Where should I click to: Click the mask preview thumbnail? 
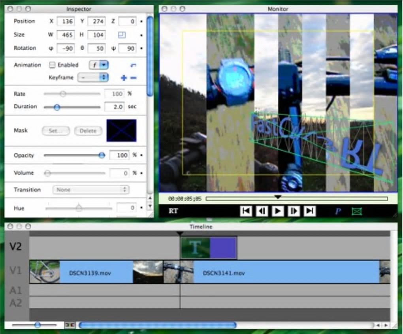[121, 130]
